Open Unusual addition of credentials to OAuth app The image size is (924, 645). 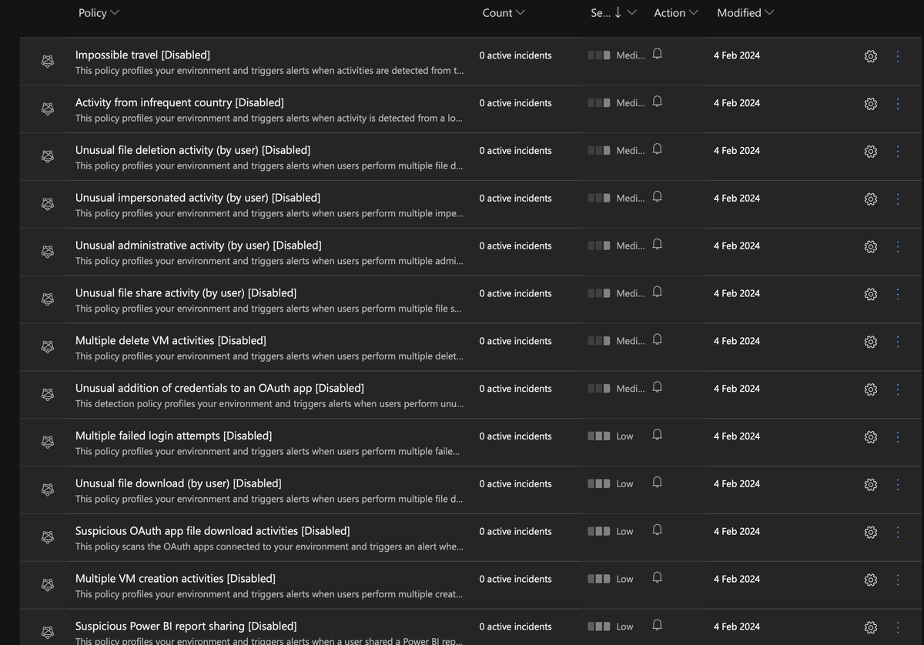point(219,388)
